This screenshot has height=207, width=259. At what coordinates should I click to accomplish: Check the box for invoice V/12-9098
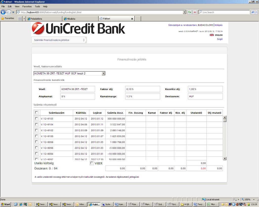[x=36, y=142]
